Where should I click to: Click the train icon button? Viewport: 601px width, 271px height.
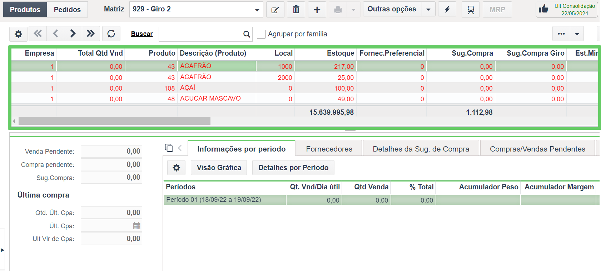[471, 10]
